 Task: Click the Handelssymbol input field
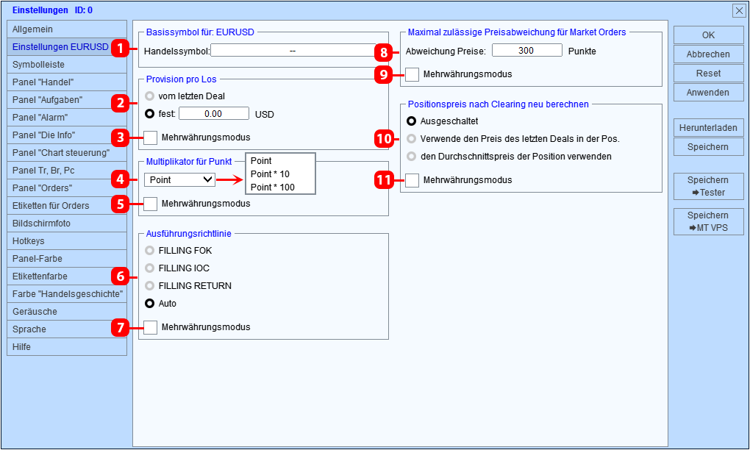coord(293,51)
